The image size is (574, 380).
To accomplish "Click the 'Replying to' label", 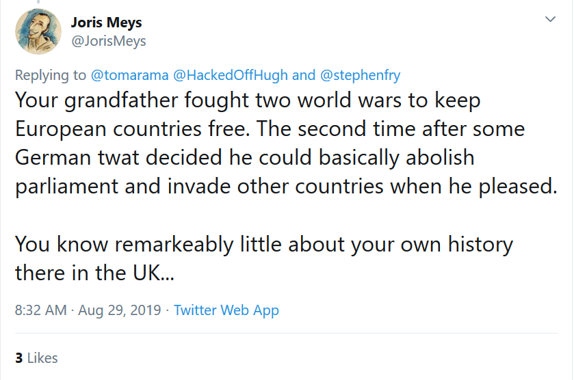I will coord(51,74).
